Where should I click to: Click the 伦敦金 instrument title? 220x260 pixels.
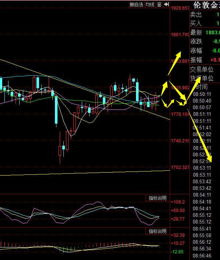207,5
